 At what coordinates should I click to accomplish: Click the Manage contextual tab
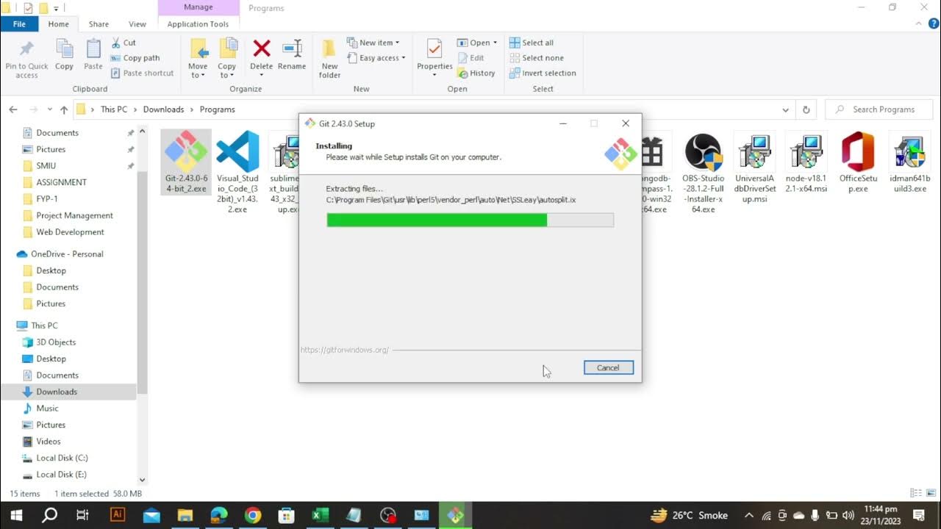tap(198, 7)
